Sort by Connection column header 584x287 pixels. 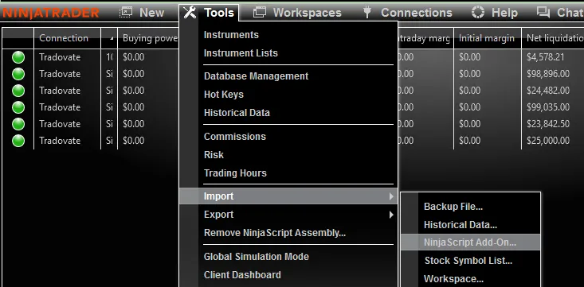coord(67,38)
